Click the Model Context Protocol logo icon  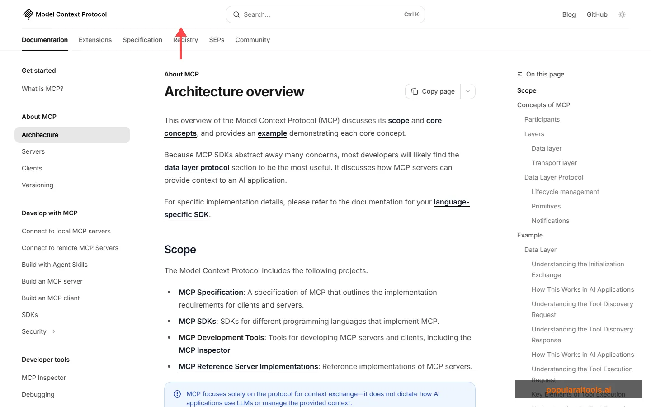coord(27,14)
